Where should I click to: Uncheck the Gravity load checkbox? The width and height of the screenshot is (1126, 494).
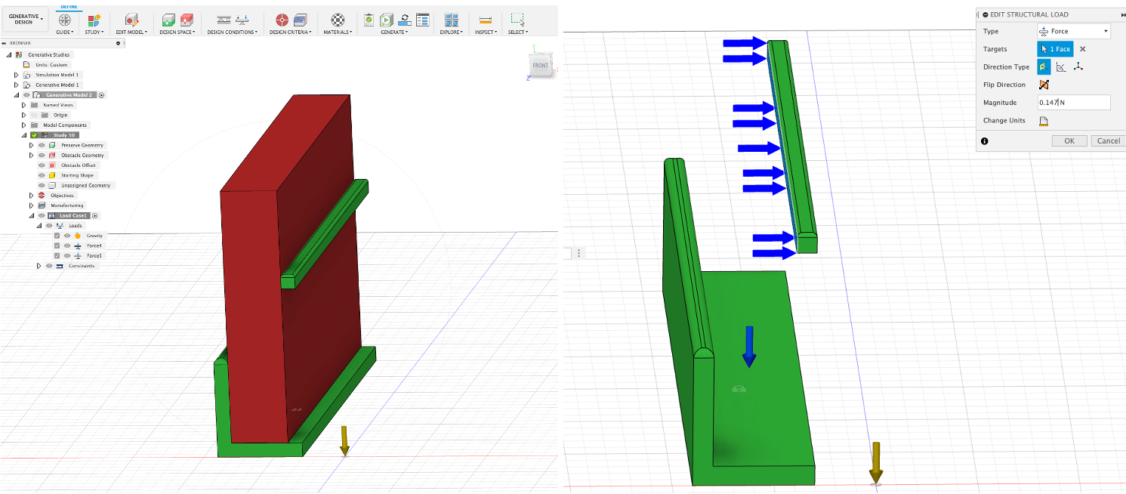pos(56,235)
